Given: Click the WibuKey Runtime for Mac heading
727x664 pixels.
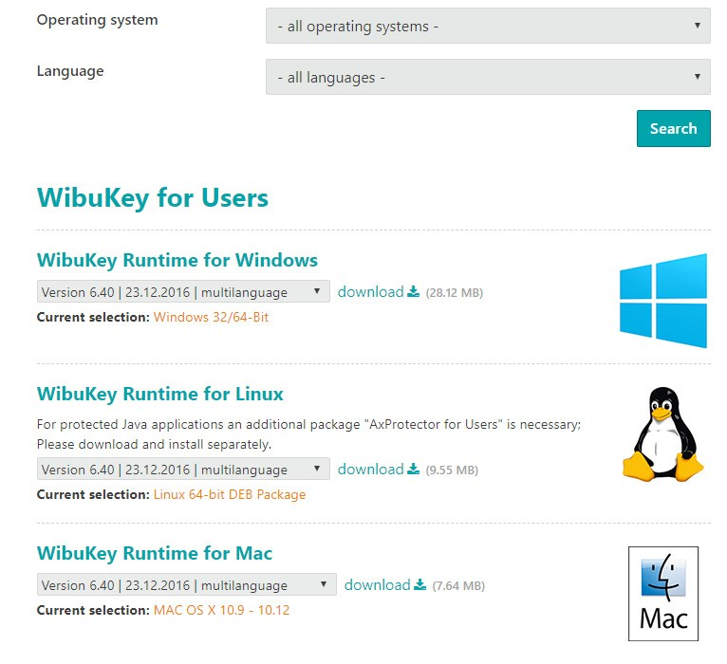Looking at the screenshot, I should point(154,553).
